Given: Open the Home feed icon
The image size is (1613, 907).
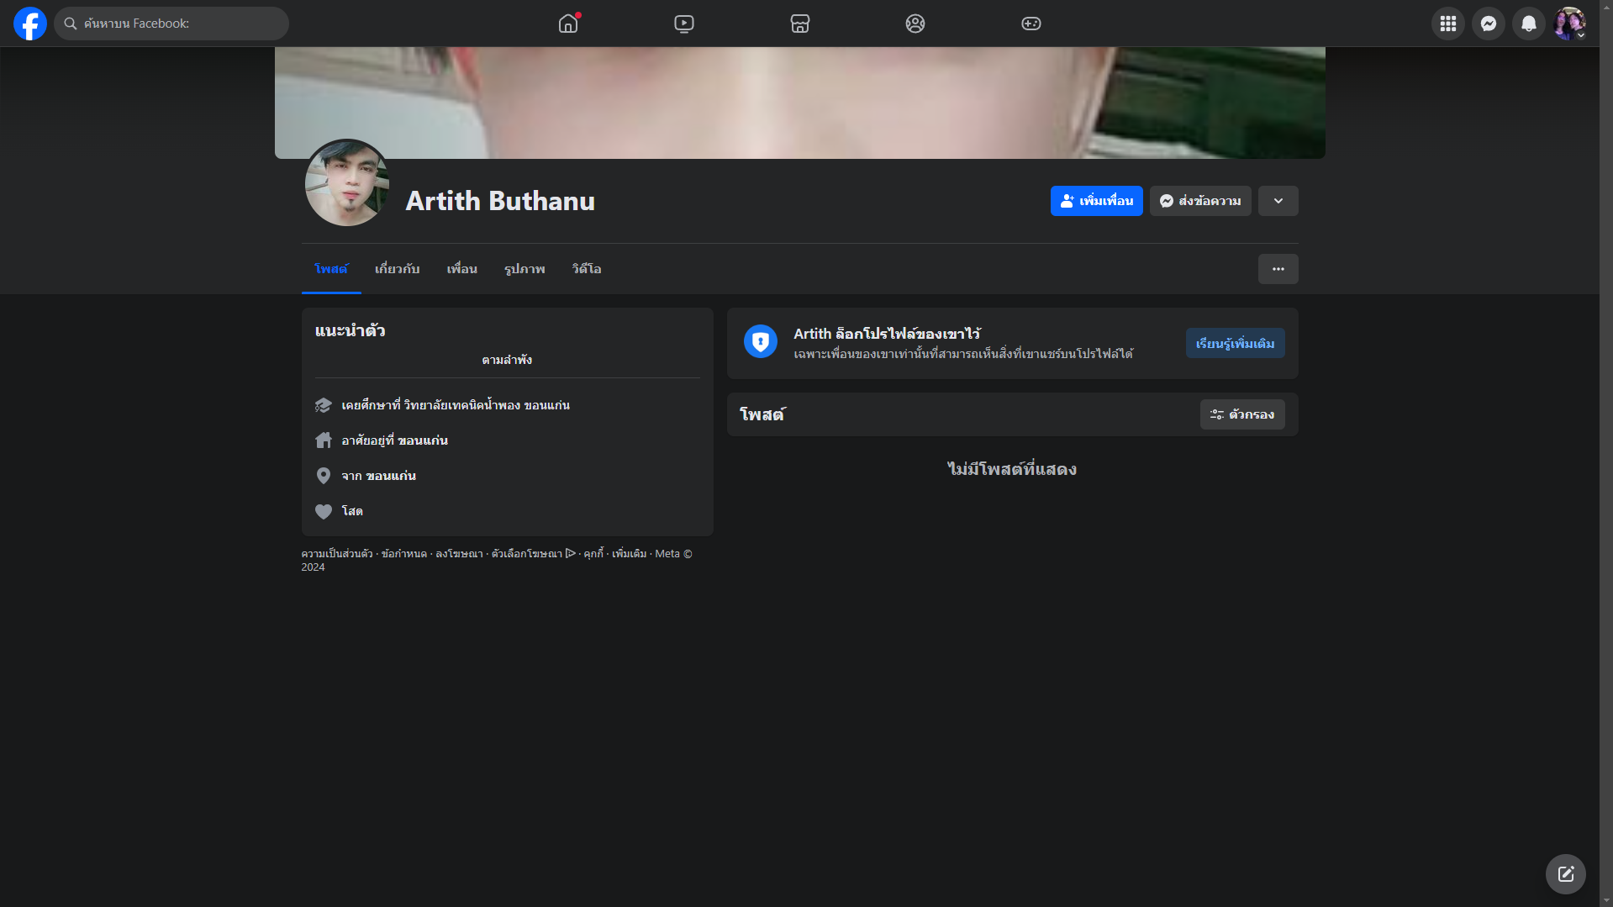Looking at the screenshot, I should click(x=568, y=24).
